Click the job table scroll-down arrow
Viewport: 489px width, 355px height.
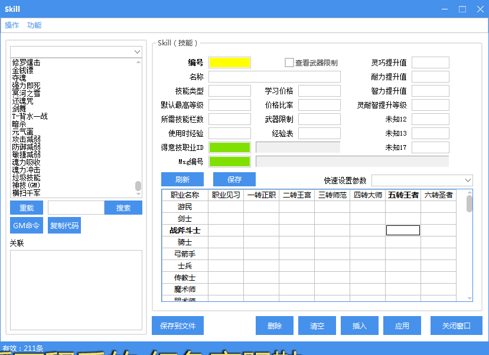tap(470, 298)
